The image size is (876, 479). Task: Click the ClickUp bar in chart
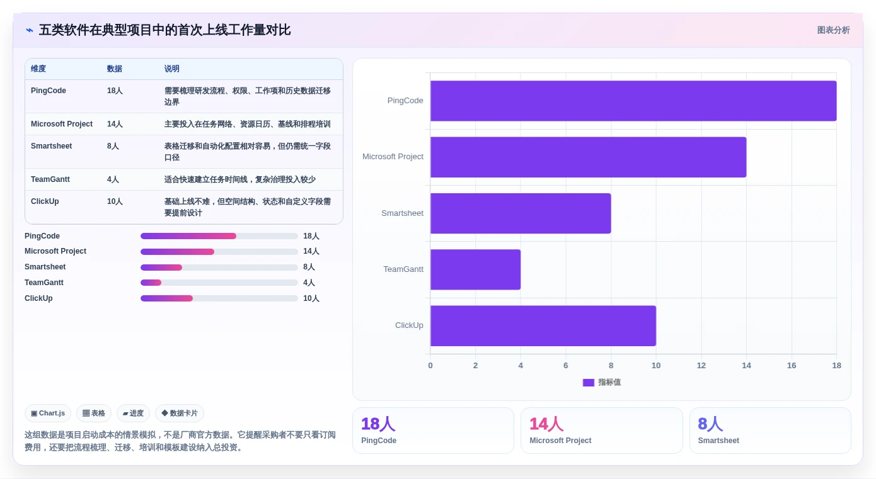[543, 325]
